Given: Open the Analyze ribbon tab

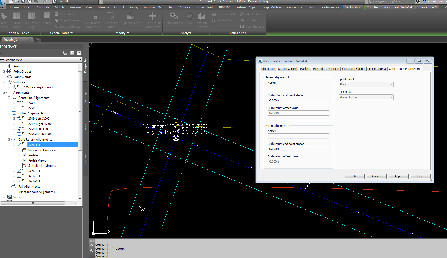Looking at the screenshot, I should point(75,7).
